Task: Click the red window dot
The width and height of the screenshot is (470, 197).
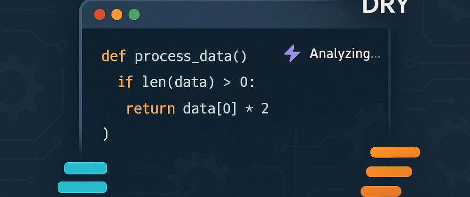Action: 100,15
